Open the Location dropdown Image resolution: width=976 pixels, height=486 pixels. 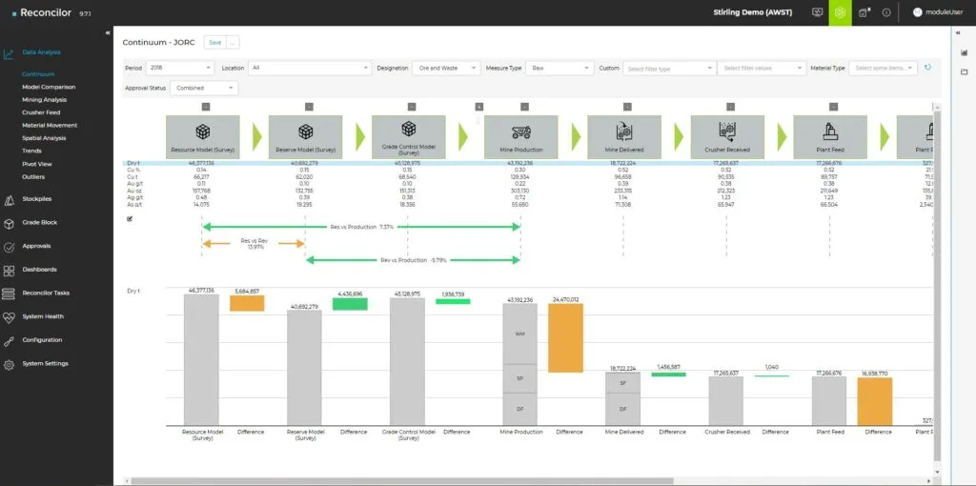point(310,68)
